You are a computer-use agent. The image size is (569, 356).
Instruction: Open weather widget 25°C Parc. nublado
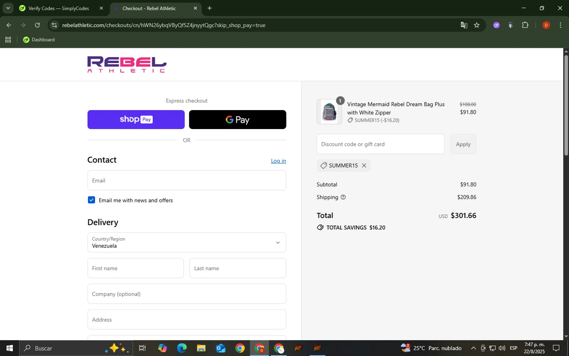click(431, 348)
